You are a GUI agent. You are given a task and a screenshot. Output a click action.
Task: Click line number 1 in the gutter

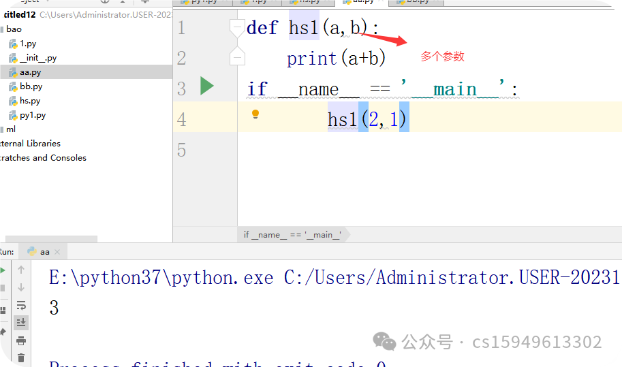coord(181,28)
